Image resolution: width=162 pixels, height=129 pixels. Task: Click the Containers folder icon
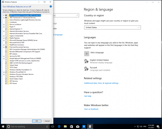click(x=8, y=22)
